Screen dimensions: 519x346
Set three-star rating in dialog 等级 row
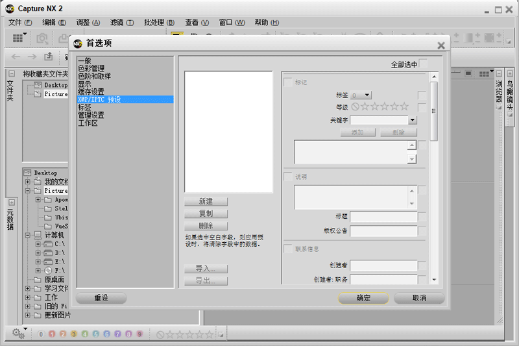point(384,106)
